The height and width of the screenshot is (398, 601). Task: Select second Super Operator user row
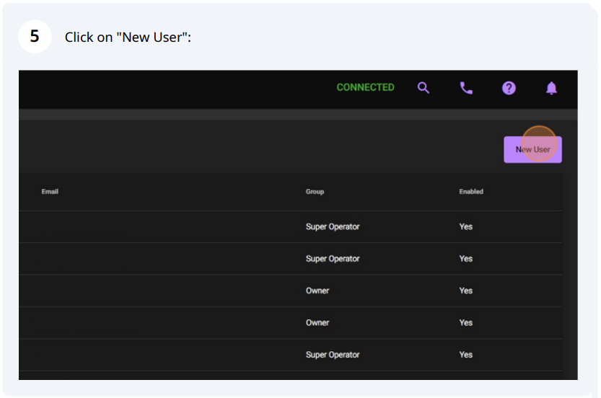click(x=290, y=259)
